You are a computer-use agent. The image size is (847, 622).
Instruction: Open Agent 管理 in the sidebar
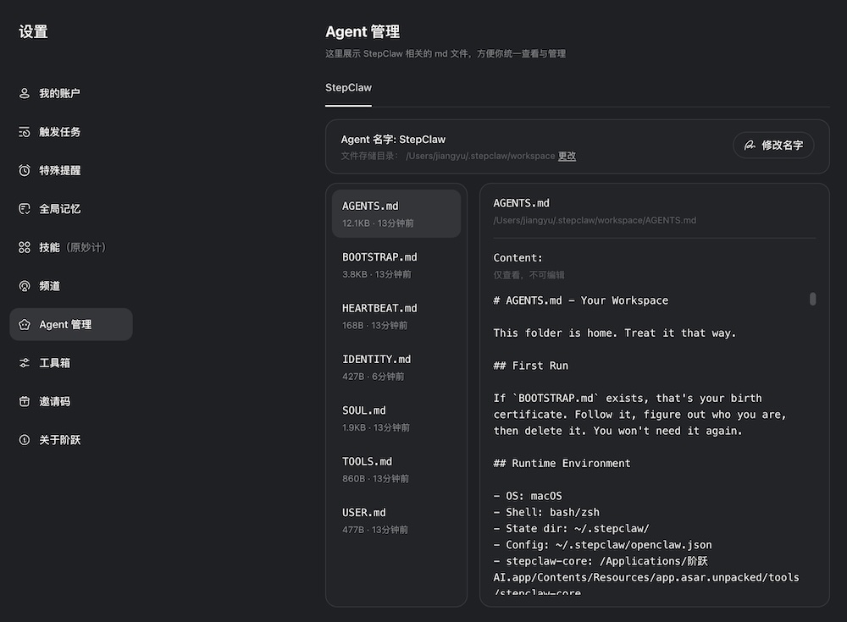pyautogui.click(x=71, y=324)
